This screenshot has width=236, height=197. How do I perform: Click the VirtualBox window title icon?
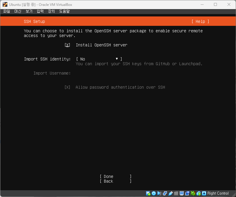click(5, 4)
